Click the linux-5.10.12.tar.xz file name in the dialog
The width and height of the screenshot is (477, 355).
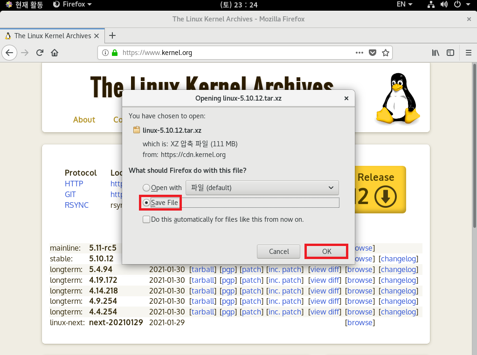click(x=172, y=130)
